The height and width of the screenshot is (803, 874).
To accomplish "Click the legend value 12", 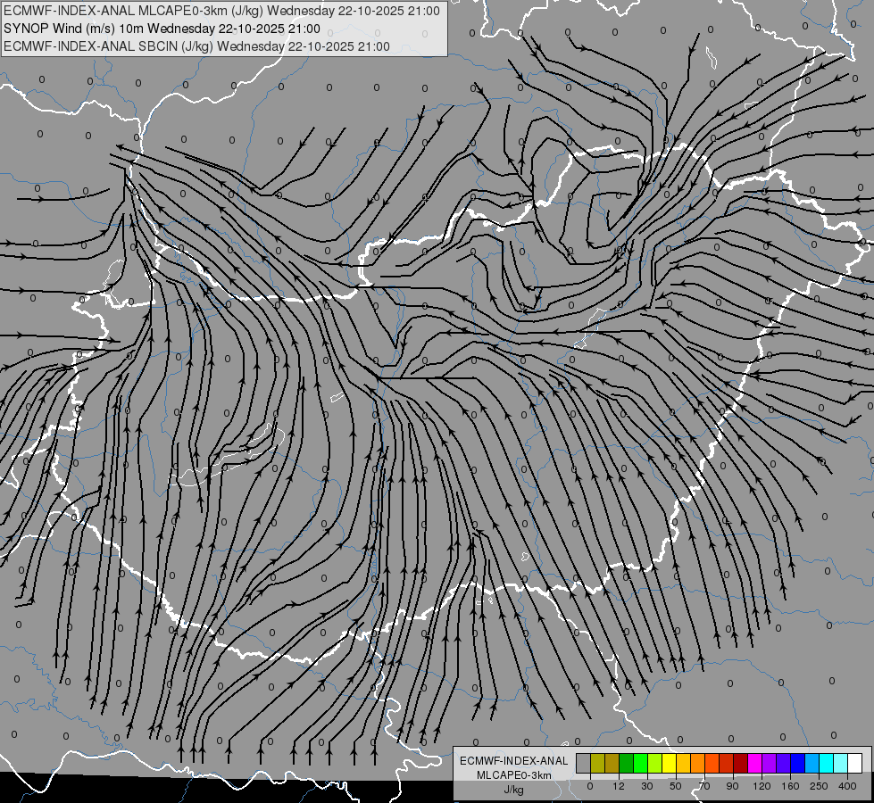I will (x=619, y=786).
